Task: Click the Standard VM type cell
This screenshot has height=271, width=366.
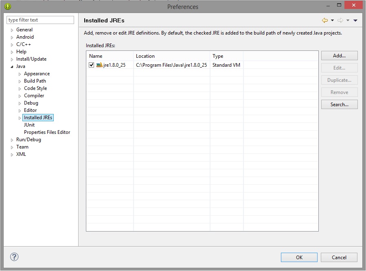Action: (x=226, y=65)
